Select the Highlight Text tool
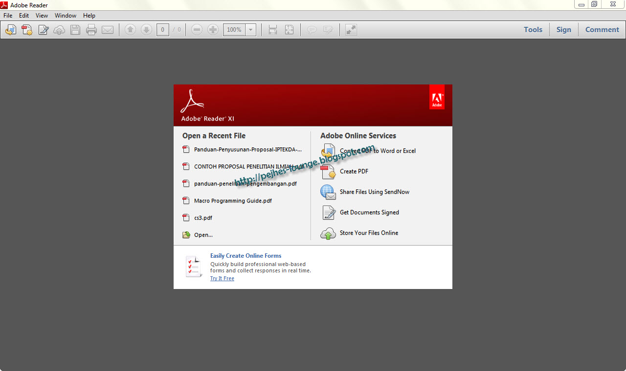 click(x=328, y=30)
